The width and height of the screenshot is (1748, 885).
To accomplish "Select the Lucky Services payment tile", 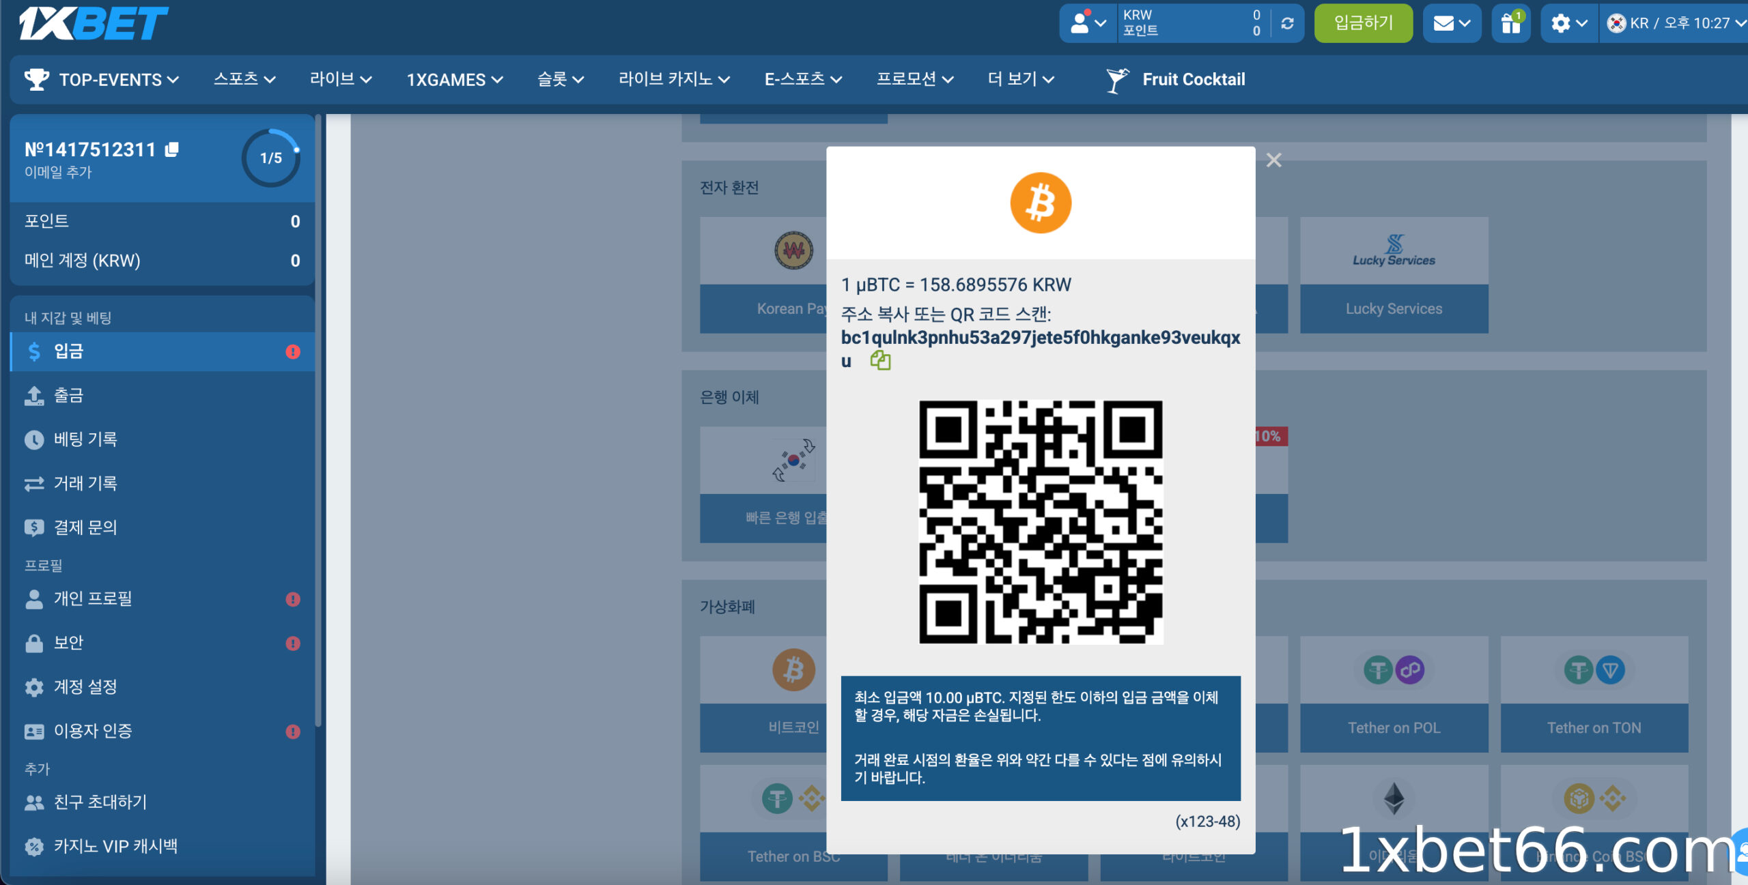I will (1394, 274).
